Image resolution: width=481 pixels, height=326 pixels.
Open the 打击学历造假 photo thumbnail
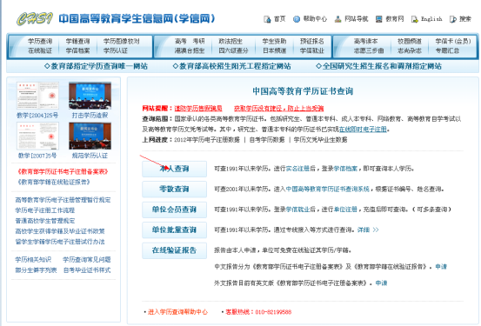(90, 96)
